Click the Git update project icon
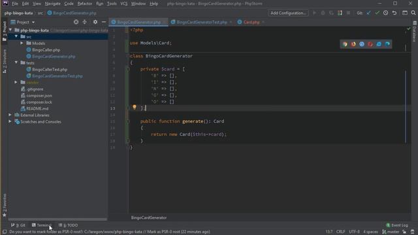This screenshot has height=235, width=418. tap(368, 13)
